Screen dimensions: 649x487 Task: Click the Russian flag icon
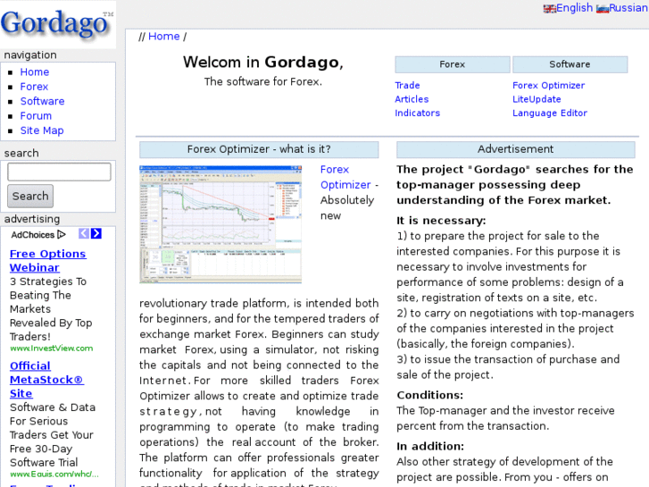pos(603,9)
